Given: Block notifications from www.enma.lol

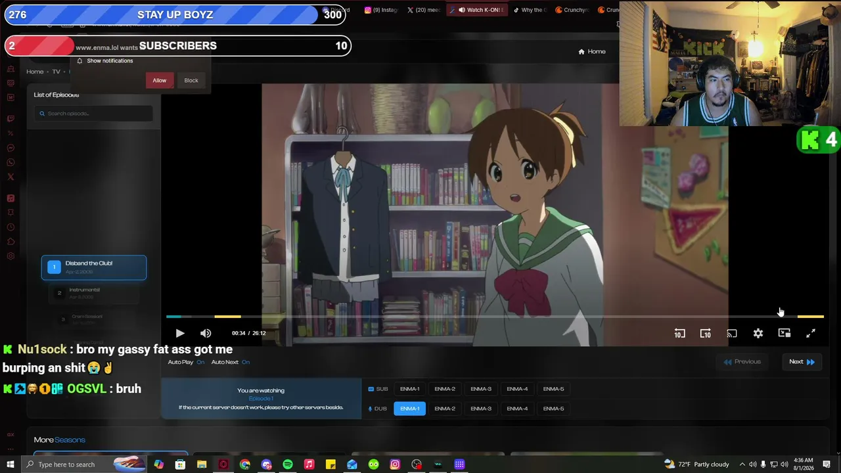Looking at the screenshot, I should 191,80.
